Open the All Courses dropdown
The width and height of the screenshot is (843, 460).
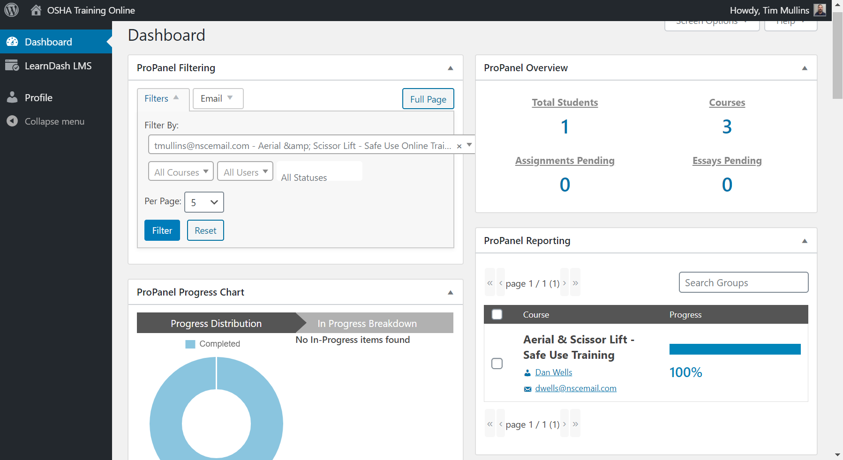pyautogui.click(x=181, y=171)
